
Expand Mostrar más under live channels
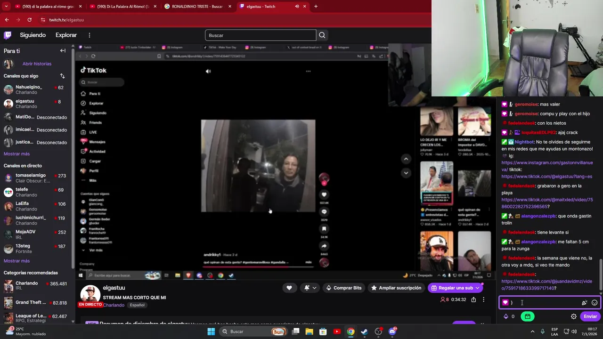(x=16, y=261)
